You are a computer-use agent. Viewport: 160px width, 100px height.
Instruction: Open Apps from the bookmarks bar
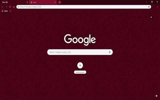[5, 11]
